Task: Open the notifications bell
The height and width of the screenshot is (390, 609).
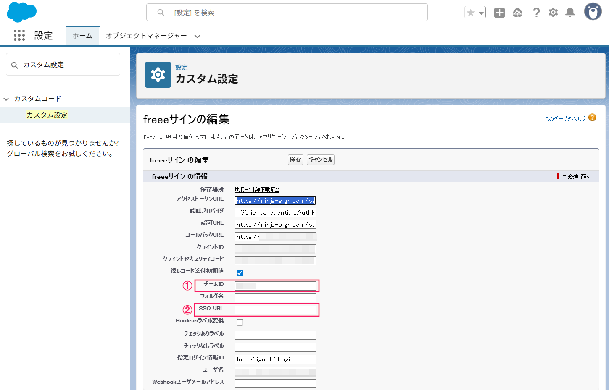Action: (x=570, y=13)
